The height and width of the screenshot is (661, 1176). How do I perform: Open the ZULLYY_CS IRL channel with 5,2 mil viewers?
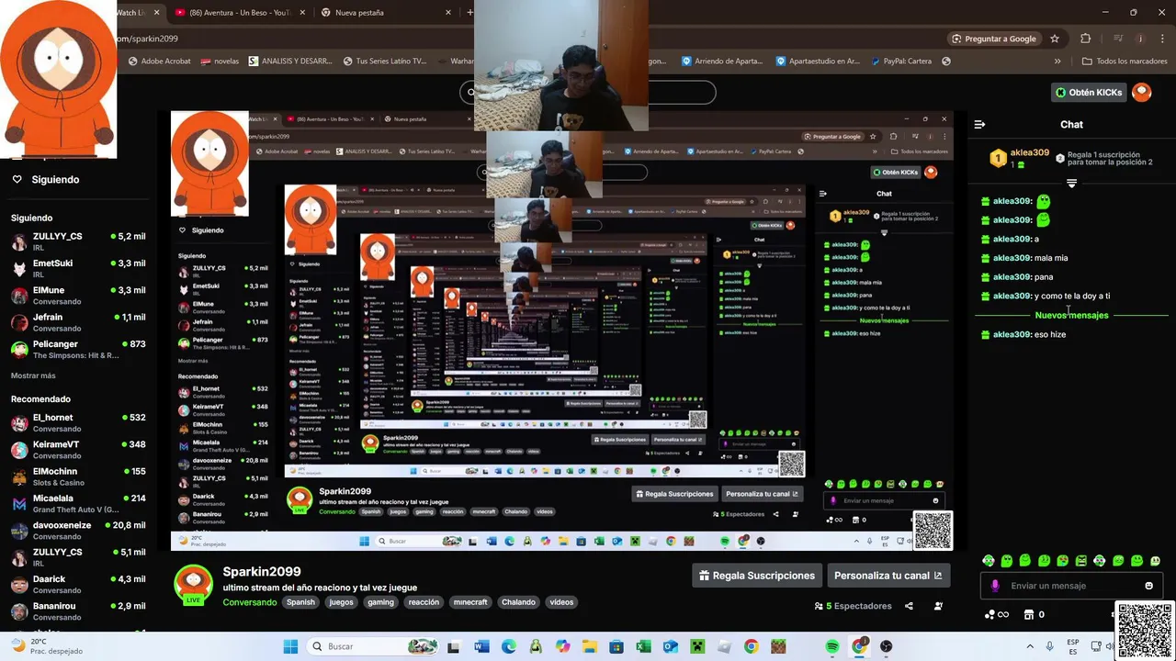point(78,241)
